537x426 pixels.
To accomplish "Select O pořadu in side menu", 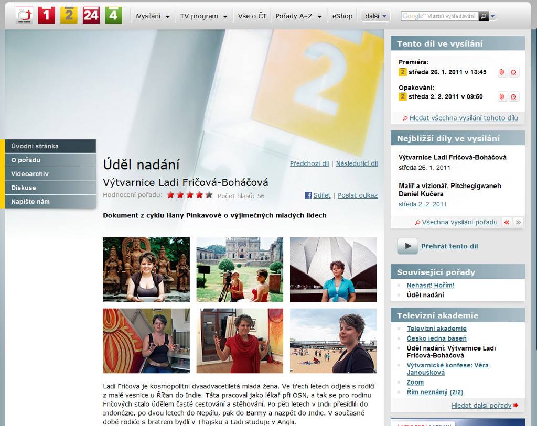I will tap(50, 160).
